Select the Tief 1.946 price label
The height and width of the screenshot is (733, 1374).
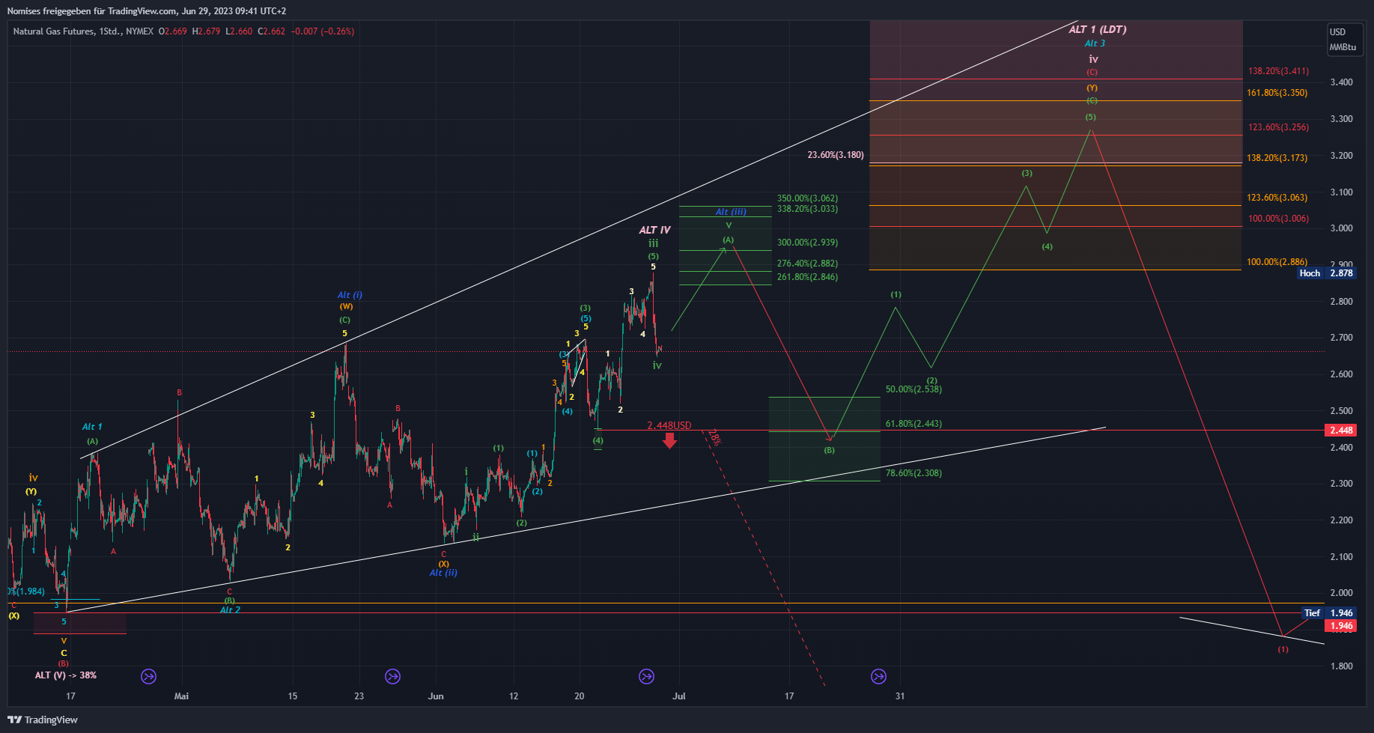[1328, 613]
